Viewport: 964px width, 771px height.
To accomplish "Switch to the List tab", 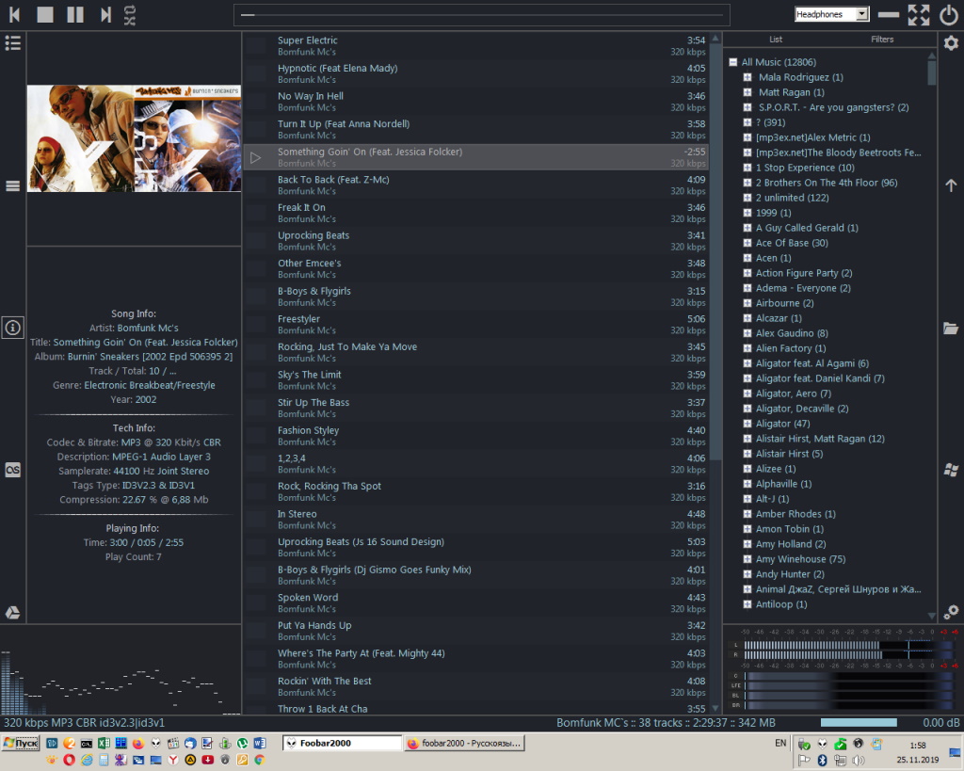I will 776,40.
